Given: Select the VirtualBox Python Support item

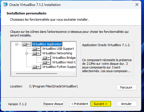Looking at the screenshot, I should point(59,67).
